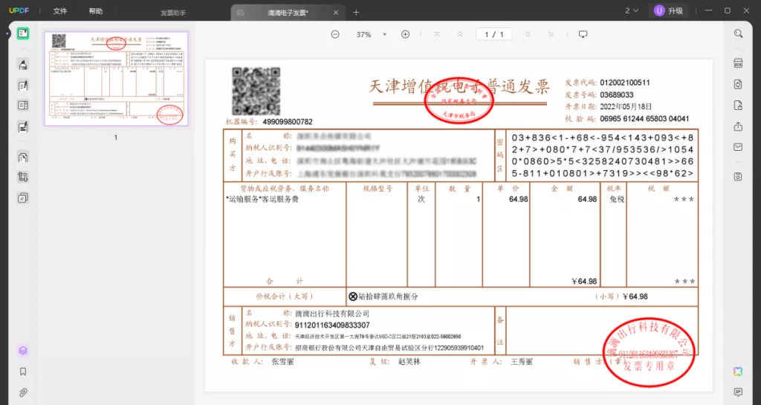Open the Form / Fill & Sign tool

click(x=23, y=127)
